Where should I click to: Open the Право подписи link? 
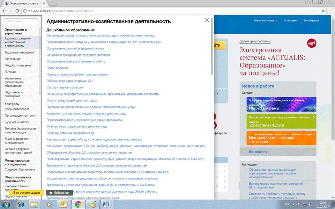[57, 68]
